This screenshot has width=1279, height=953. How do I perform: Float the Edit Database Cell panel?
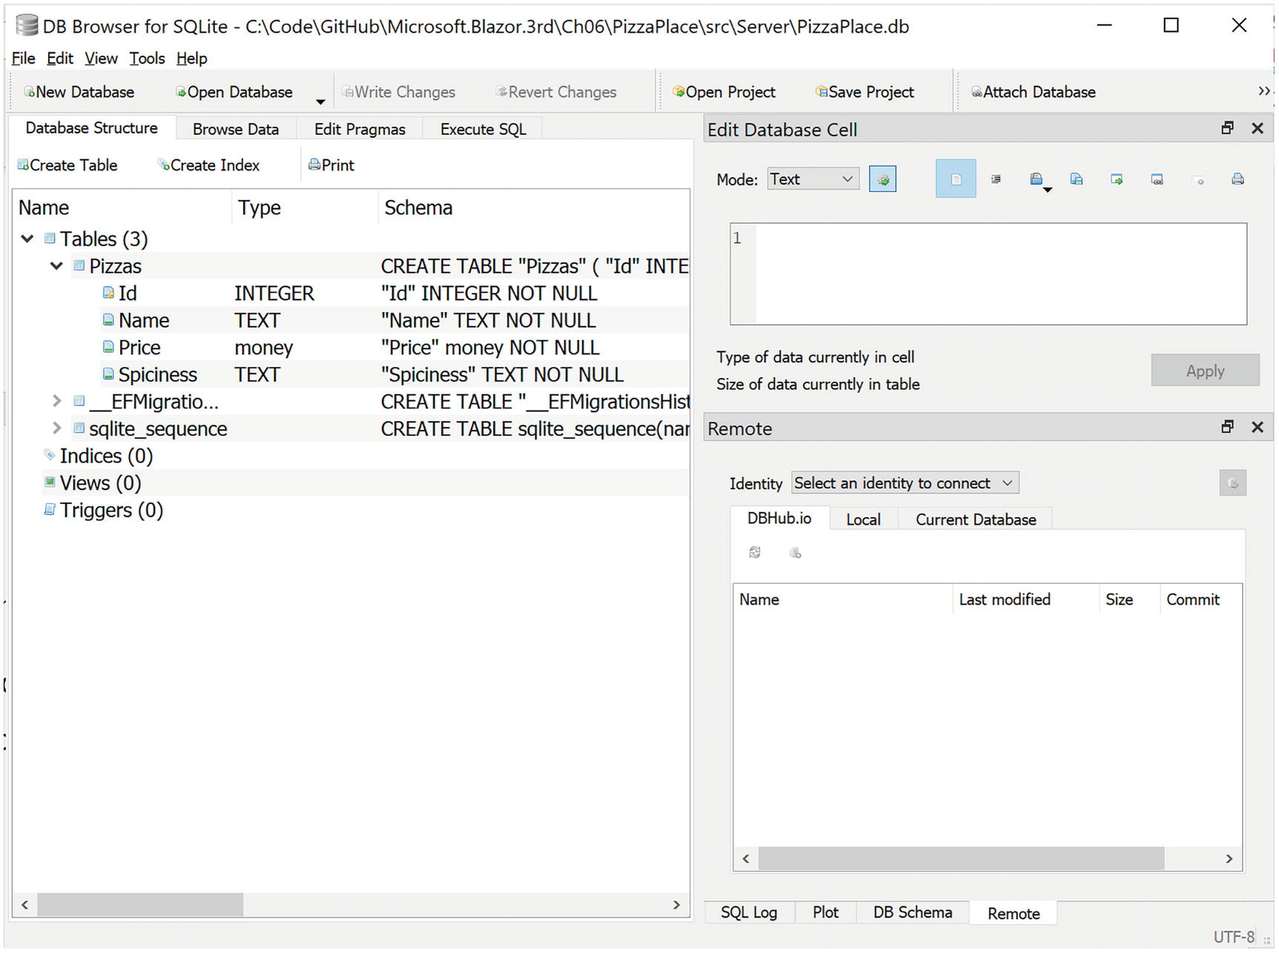click(1227, 129)
